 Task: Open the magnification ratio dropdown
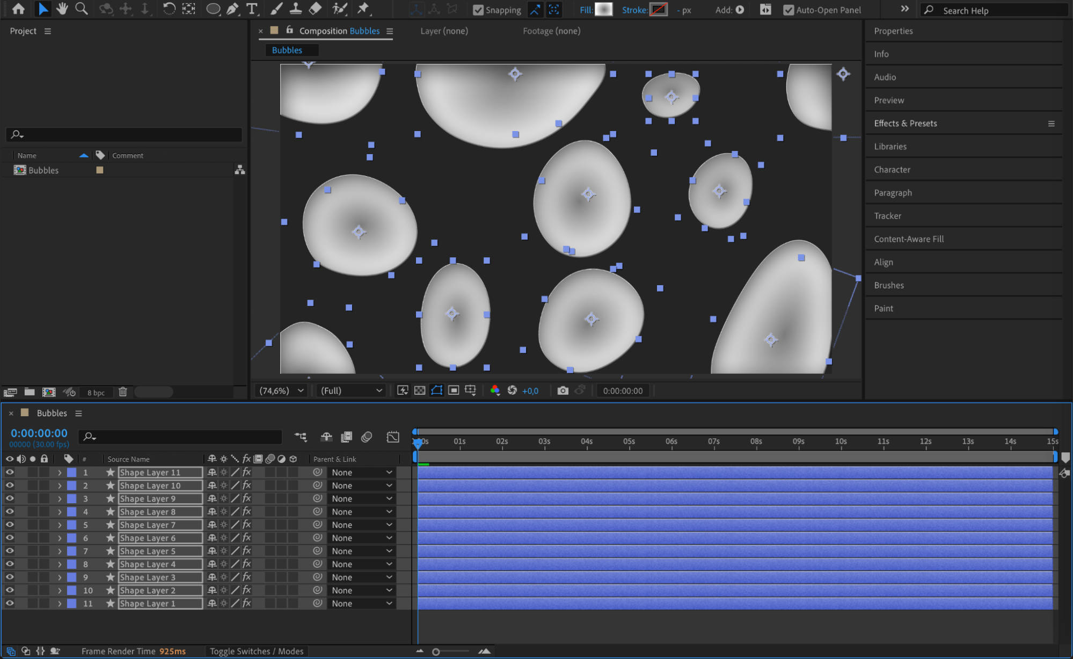(281, 390)
